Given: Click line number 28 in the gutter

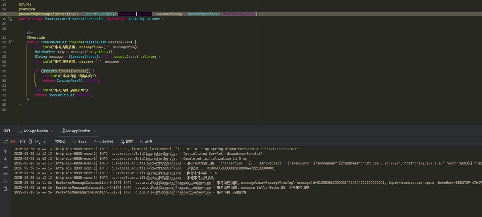Looking at the screenshot, I should tap(4, 71).
